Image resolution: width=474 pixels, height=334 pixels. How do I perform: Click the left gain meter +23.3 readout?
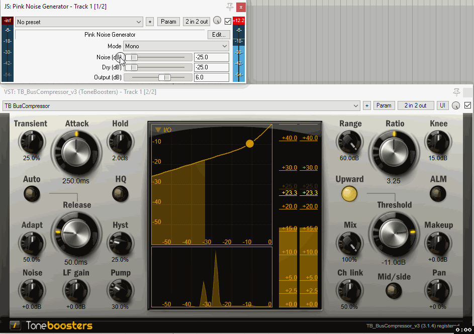(289, 193)
